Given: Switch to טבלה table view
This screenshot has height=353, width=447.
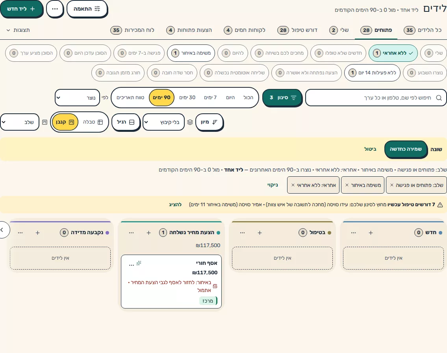Looking at the screenshot, I should tap(93, 122).
